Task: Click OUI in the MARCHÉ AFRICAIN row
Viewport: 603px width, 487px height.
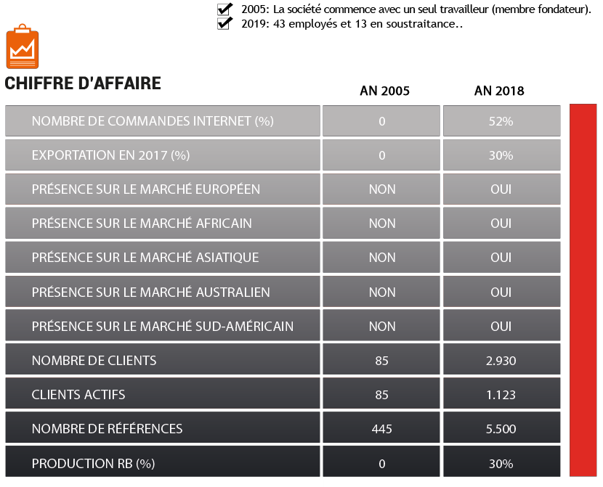Action: click(502, 223)
